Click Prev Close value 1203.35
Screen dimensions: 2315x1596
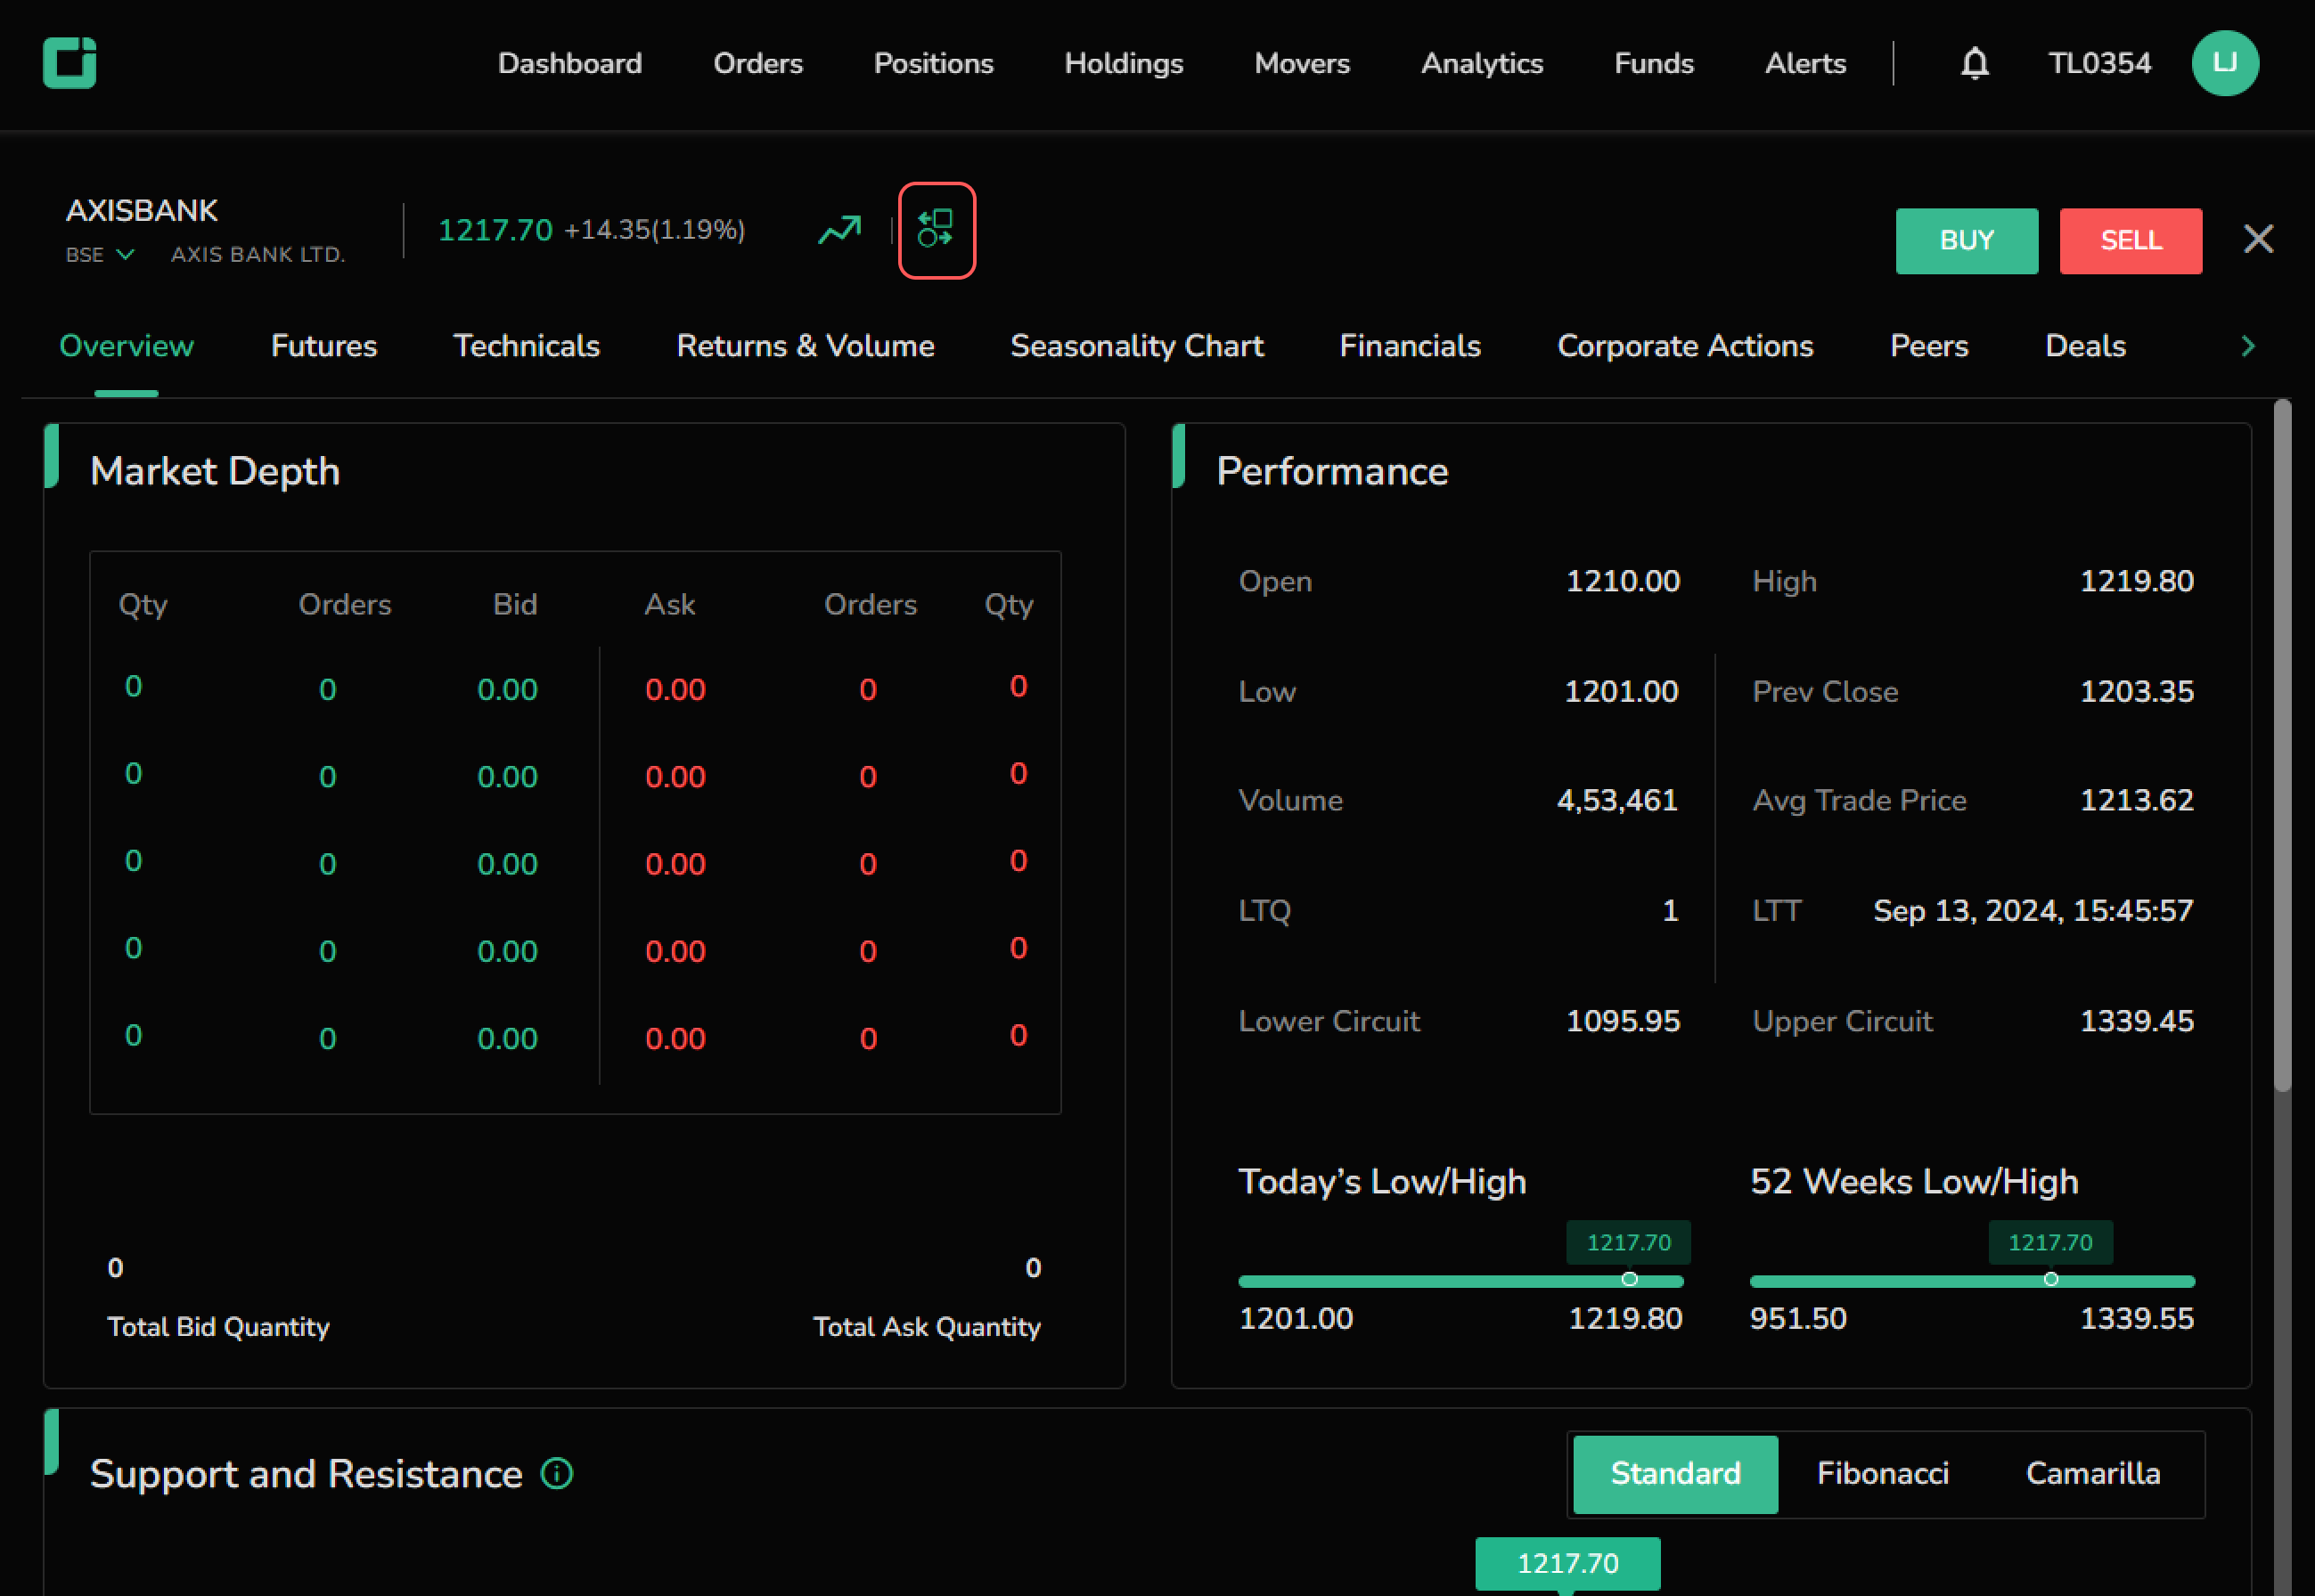[x=2136, y=691]
